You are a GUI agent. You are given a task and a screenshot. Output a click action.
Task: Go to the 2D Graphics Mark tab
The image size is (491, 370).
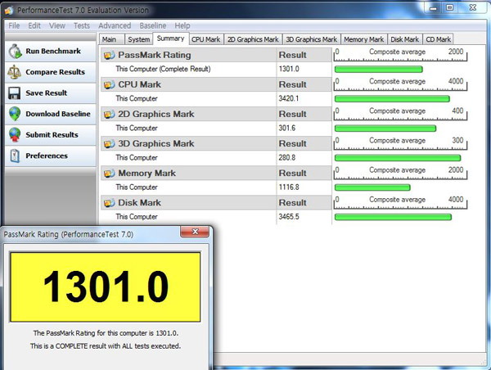[x=253, y=39]
